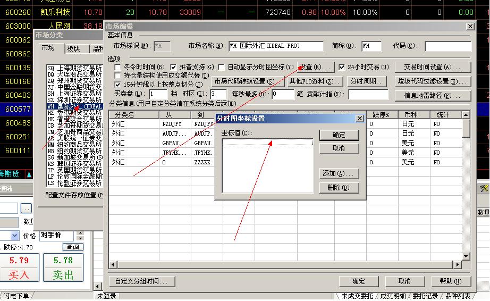
Task: Open 交易时间设置(A)... button
Action: click(433, 67)
